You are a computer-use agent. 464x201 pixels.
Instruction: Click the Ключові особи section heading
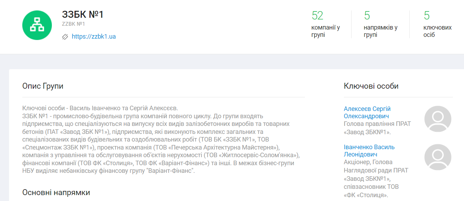(x=371, y=86)
